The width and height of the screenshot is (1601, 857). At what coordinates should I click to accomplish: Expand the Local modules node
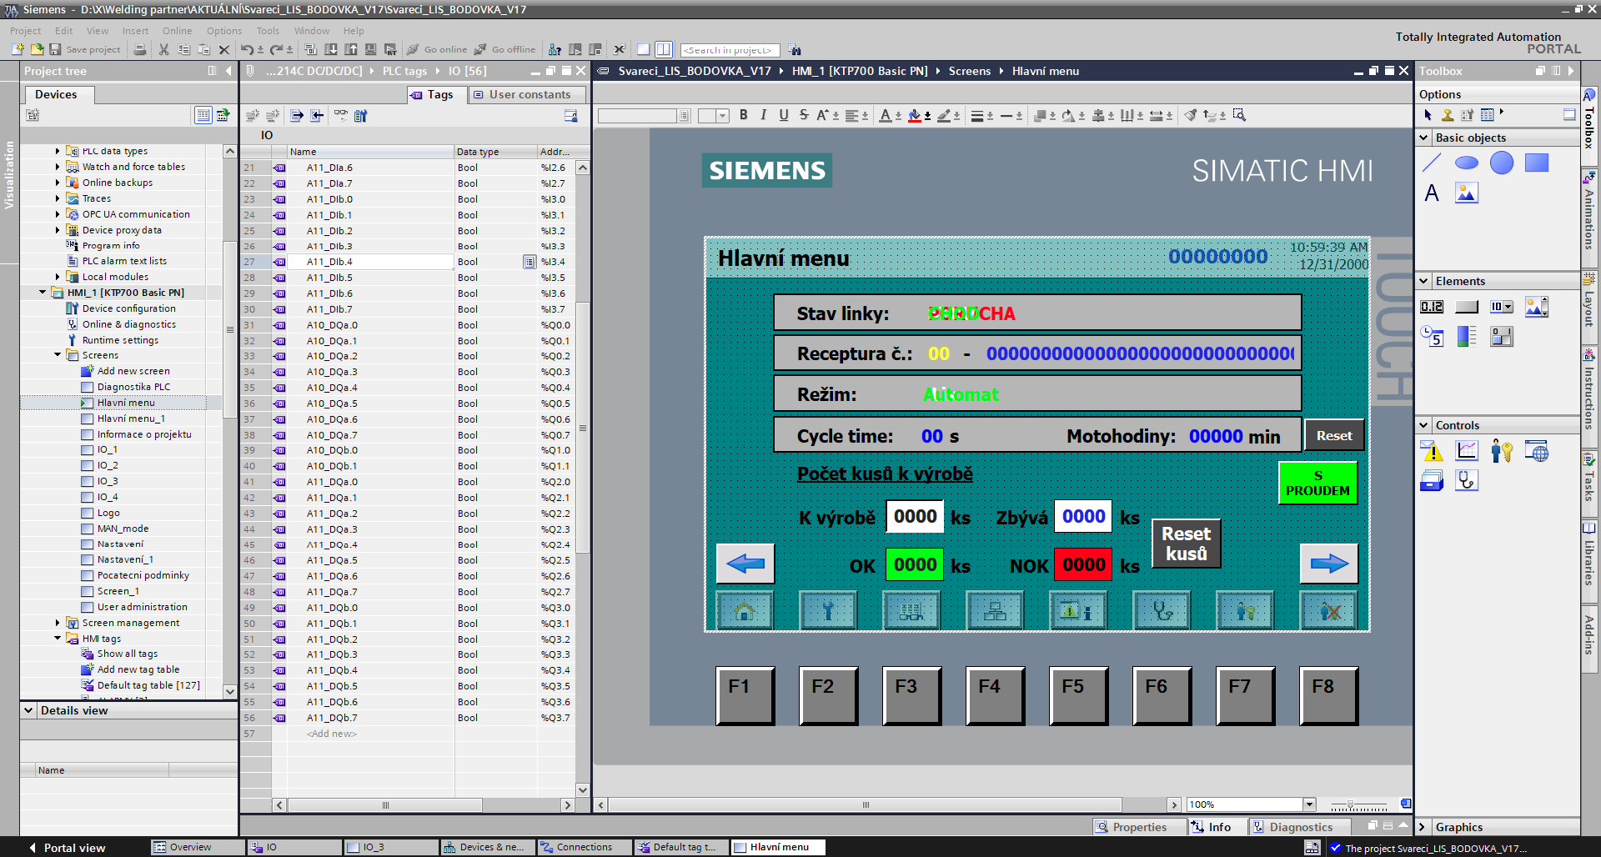pos(58,277)
